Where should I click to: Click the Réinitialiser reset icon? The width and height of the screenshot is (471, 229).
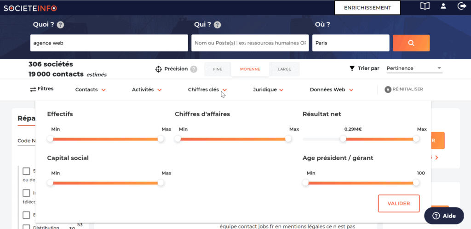[388, 89]
